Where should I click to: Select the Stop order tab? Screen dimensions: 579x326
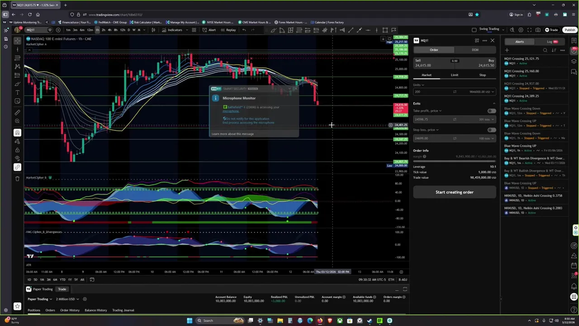pyautogui.click(x=482, y=75)
